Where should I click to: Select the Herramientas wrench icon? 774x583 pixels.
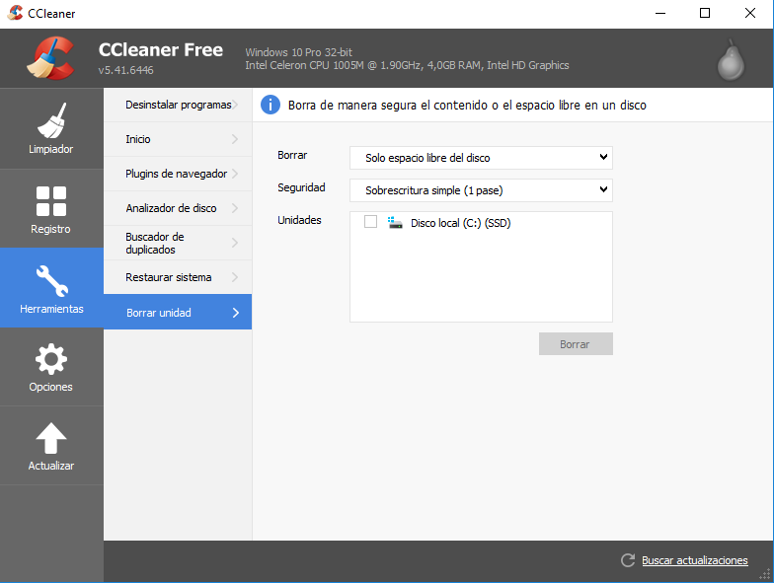coord(51,280)
